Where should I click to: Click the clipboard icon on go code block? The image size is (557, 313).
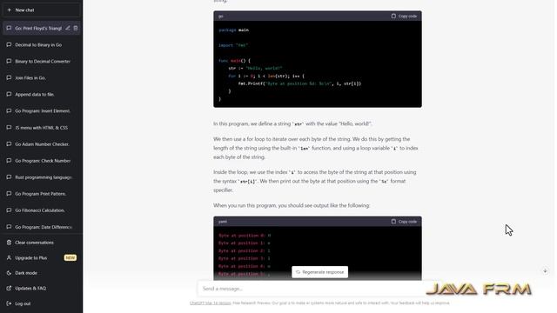[393, 16]
